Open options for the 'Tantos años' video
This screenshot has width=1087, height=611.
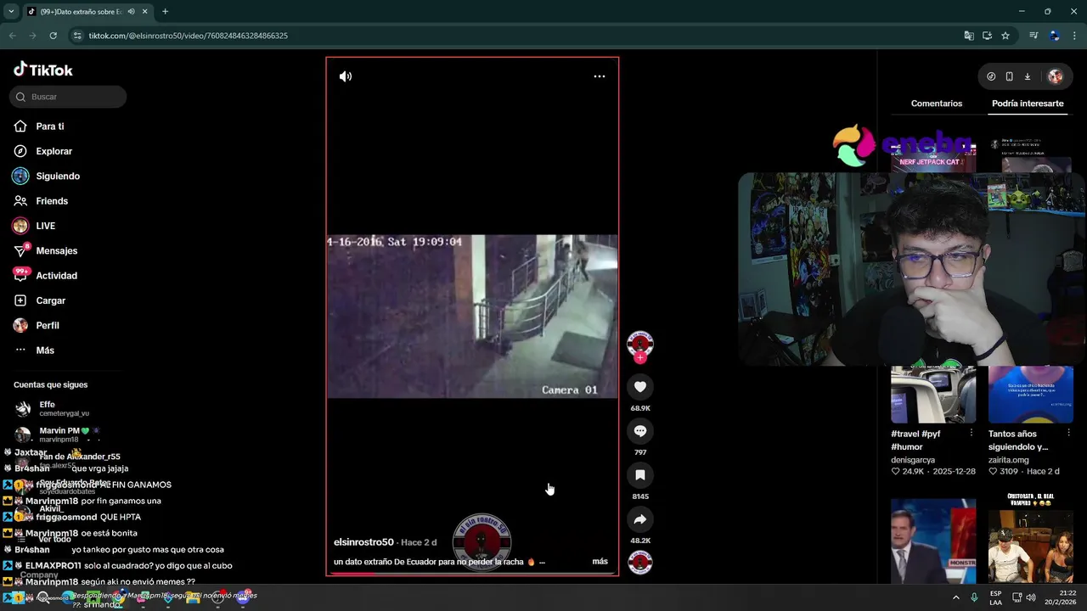pos(1069,433)
